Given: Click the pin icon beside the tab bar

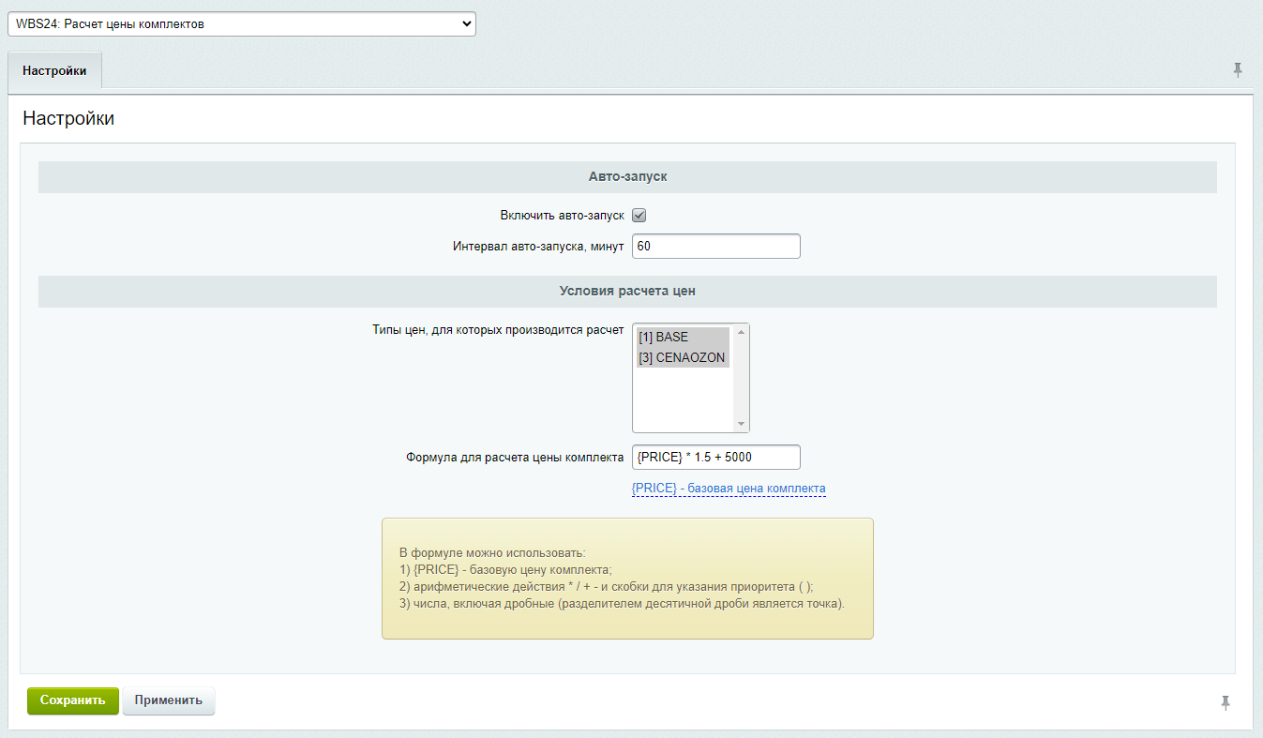Looking at the screenshot, I should tap(1238, 70).
